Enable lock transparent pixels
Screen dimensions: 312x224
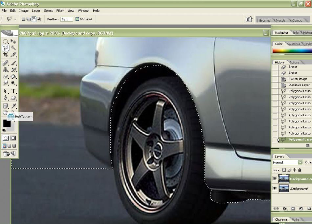point(284,170)
